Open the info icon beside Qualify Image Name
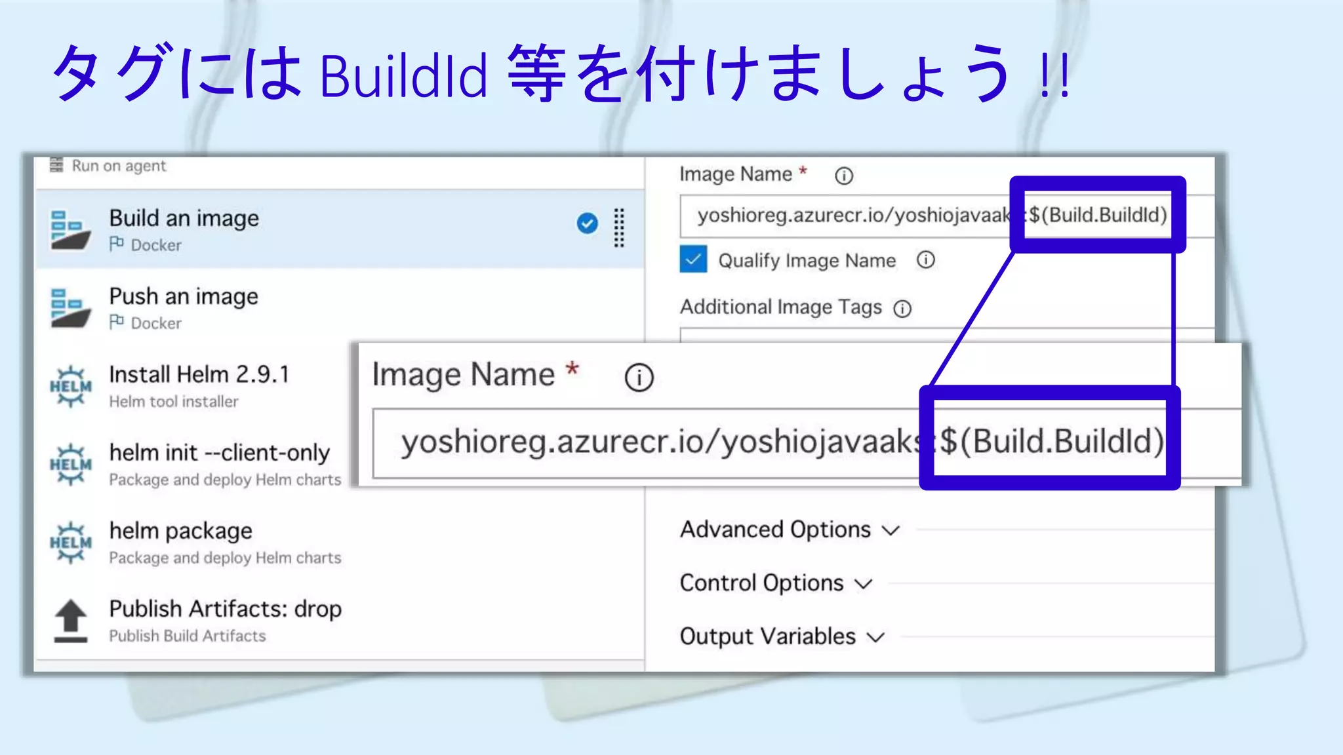 point(925,260)
